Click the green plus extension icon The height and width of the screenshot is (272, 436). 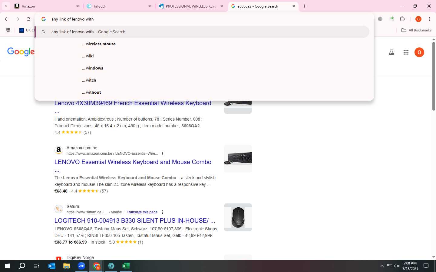tap(392, 19)
